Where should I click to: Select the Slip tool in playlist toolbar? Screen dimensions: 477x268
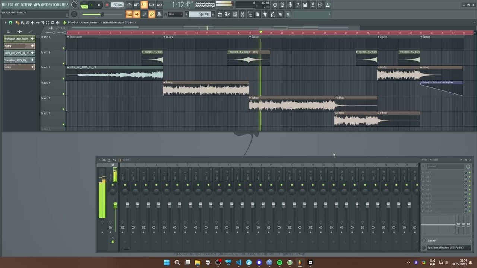[38, 23]
